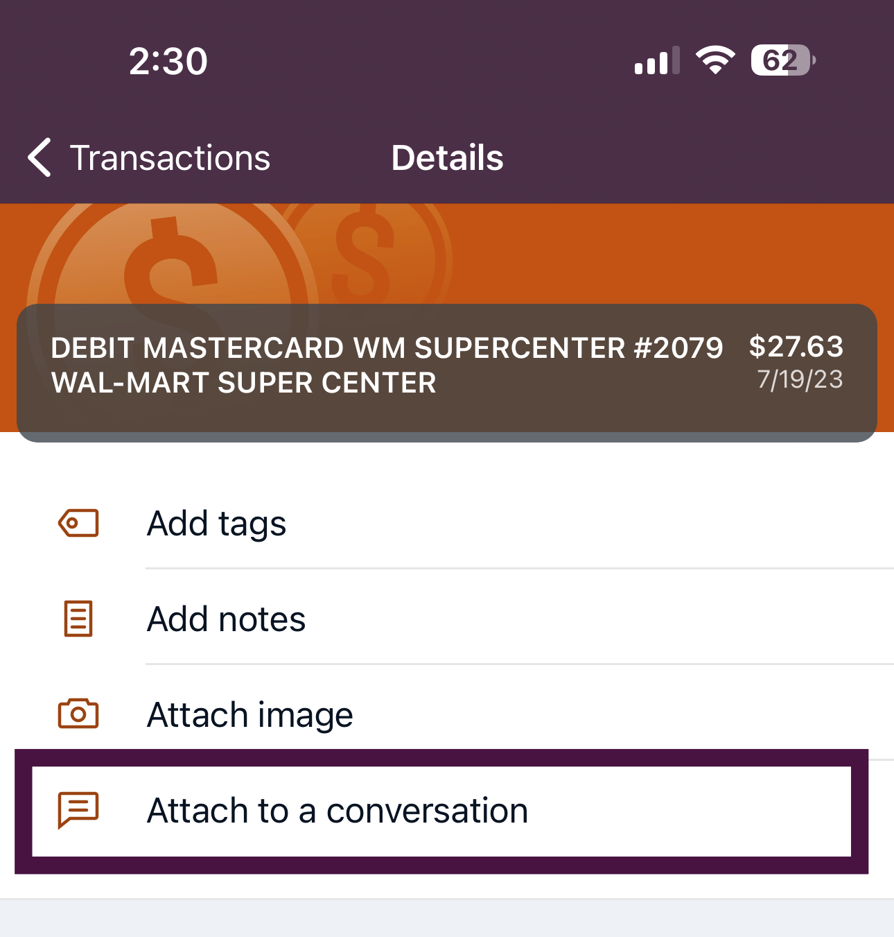Tap the cellular signal bars

(x=657, y=60)
